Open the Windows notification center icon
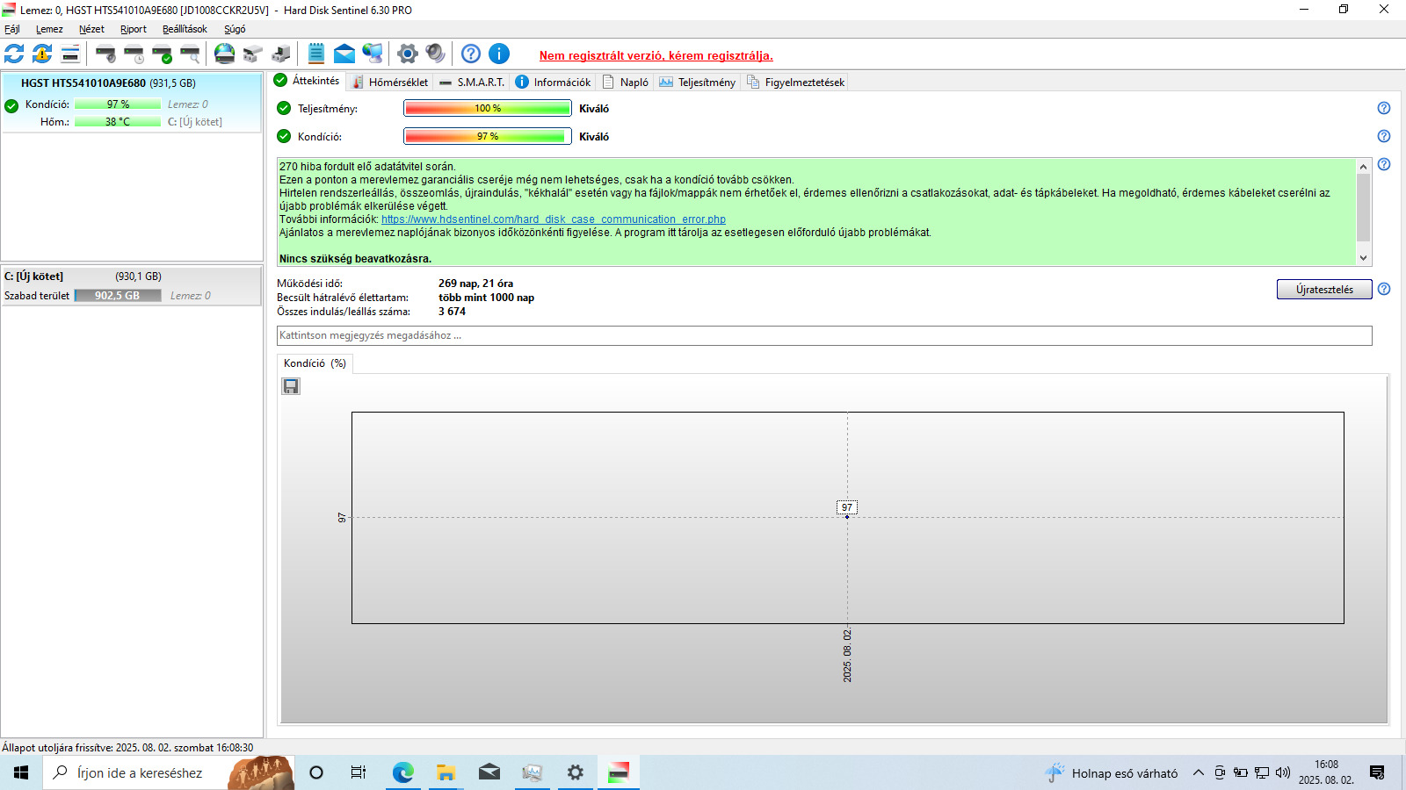This screenshot has width=1406, height=790. (x=1377, y=772)
